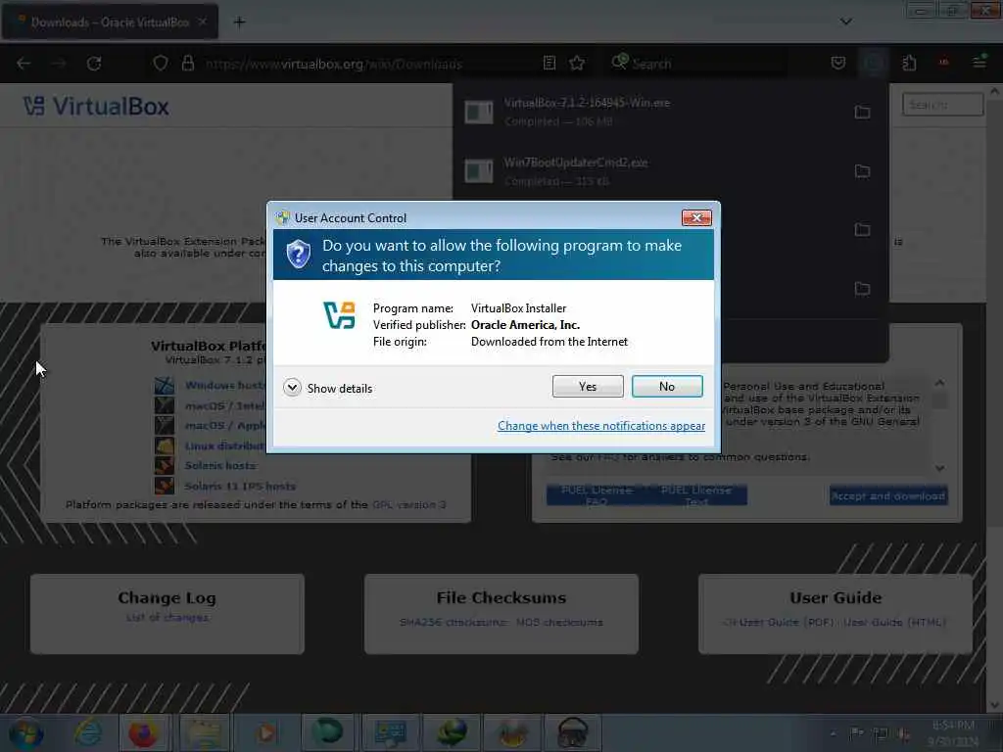1003x752 pixels.
Task: Toggle reader view icon in address bar
Action: (549, 63)
